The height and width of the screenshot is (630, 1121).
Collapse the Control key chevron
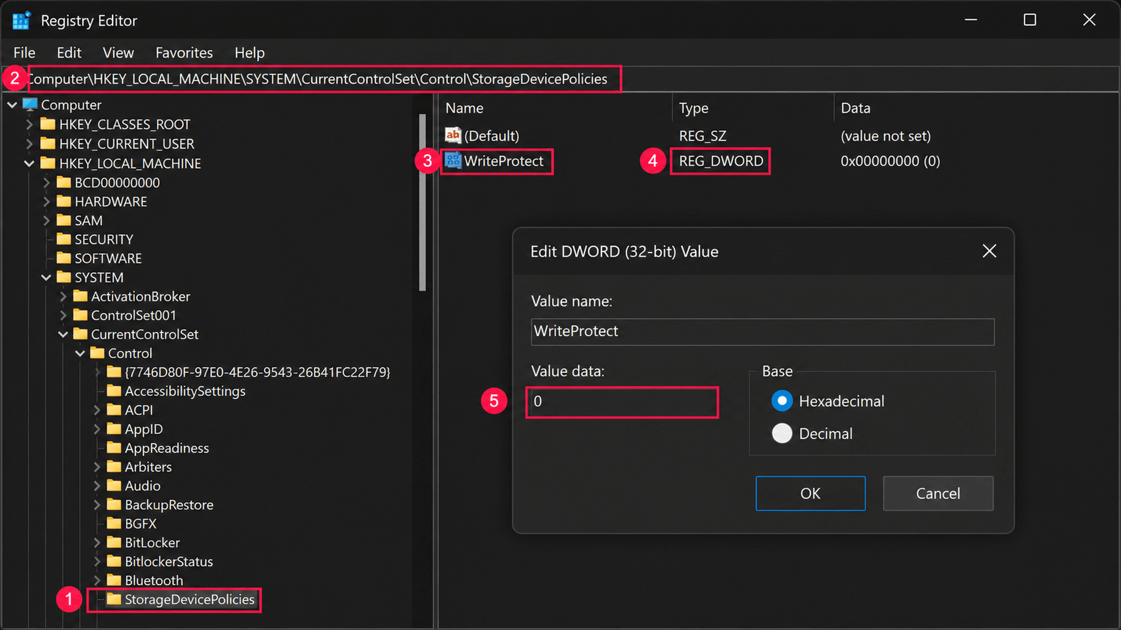point(80,353)
